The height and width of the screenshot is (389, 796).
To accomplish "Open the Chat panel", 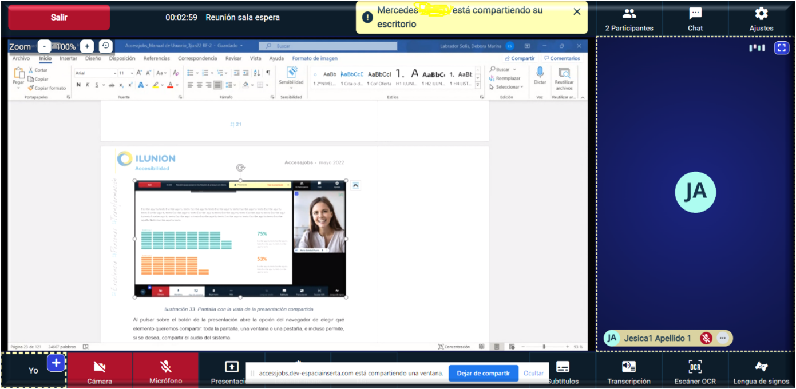I will (x=695, y=19).
